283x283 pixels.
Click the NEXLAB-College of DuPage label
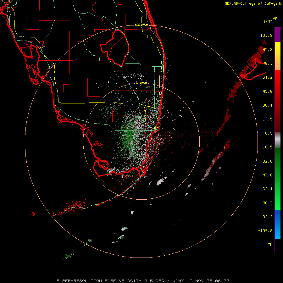251,3
